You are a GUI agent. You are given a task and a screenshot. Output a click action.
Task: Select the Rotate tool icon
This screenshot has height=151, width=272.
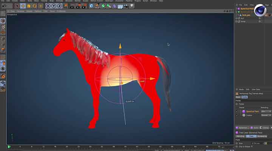(x=35, y=6)
